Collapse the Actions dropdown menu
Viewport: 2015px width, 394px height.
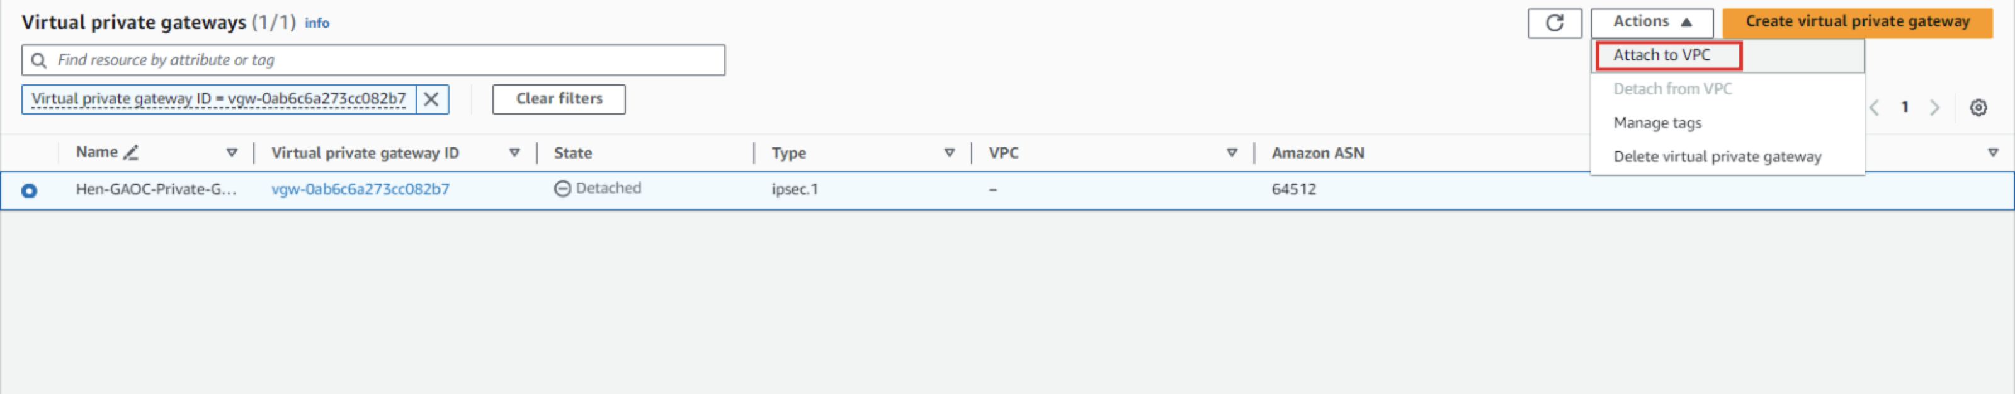(x=1651, y=22)
